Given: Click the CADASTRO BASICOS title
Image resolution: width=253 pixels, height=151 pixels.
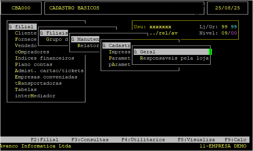Looking at the screenshot, I should [x=74, y=8].
